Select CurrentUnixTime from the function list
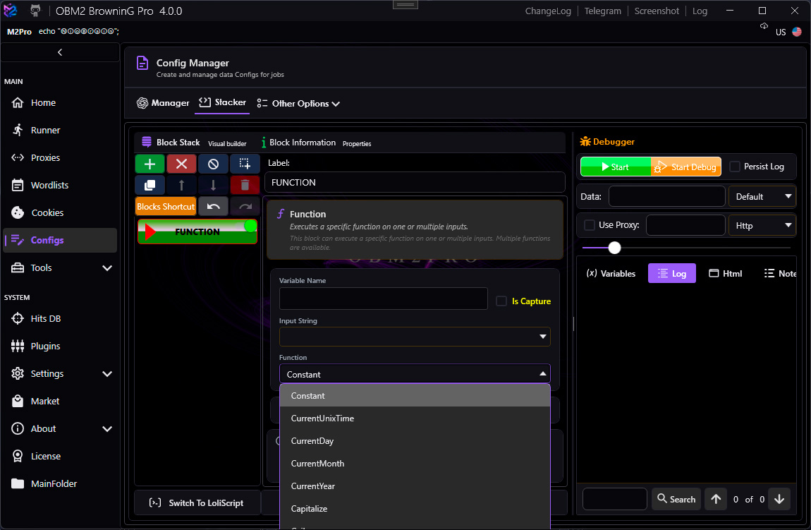 415,418
